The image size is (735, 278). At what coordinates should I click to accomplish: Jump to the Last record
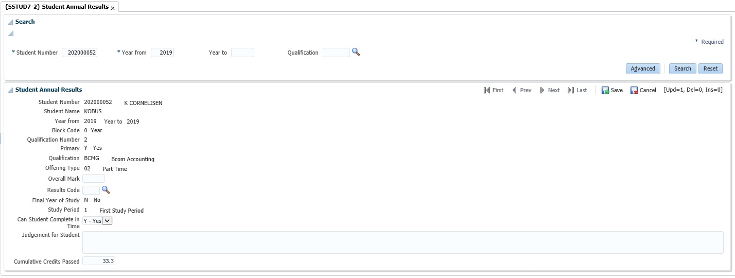pyautogui.click(x=577, y=90)
